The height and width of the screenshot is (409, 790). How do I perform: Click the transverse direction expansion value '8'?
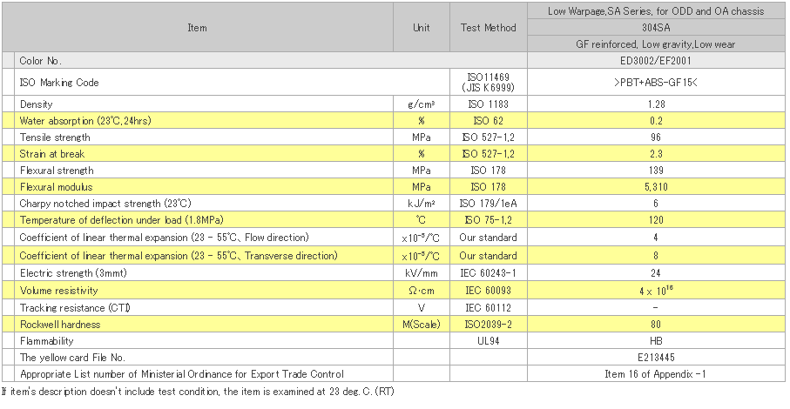click(x=656, y=256)
